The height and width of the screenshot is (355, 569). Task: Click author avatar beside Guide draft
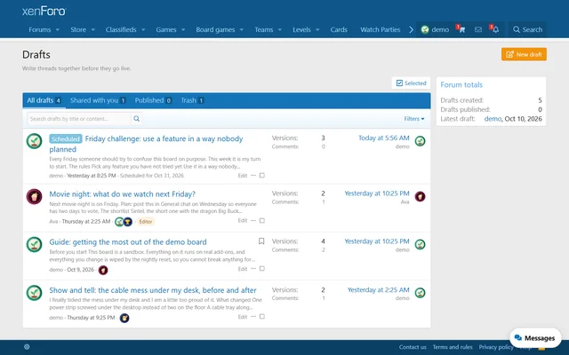click(34, 245)
